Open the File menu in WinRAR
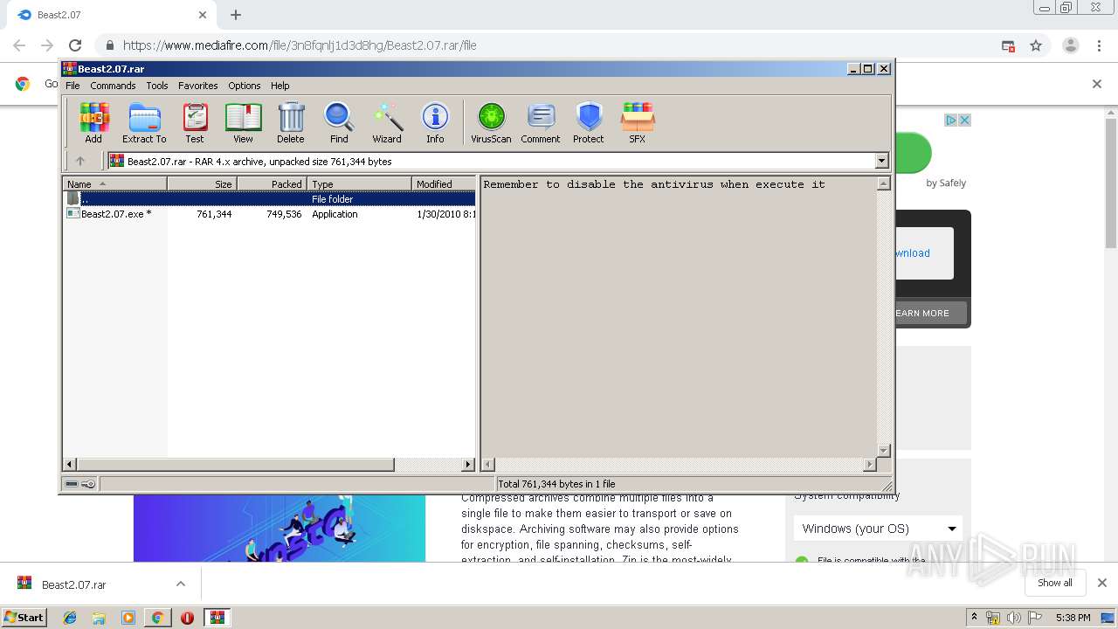1118x629 pixels. click(x=72, y=86)
